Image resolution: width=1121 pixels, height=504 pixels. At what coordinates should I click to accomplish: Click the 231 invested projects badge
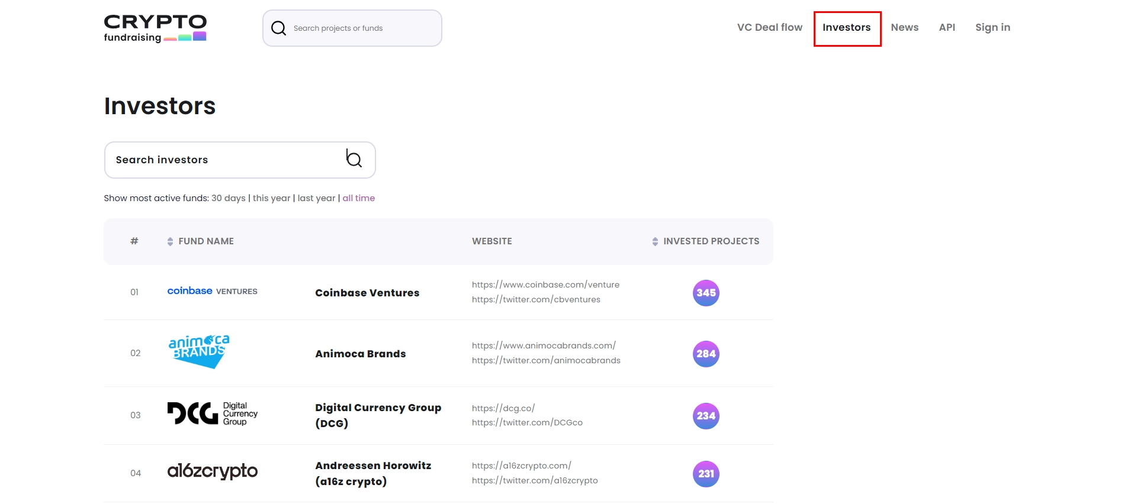(x=706, y=474)
